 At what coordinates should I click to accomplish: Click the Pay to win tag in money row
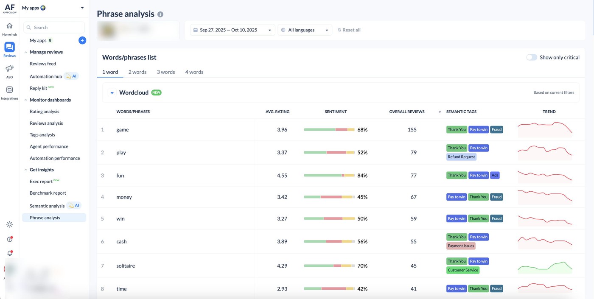pyautogui.click(x=457, y=197)
